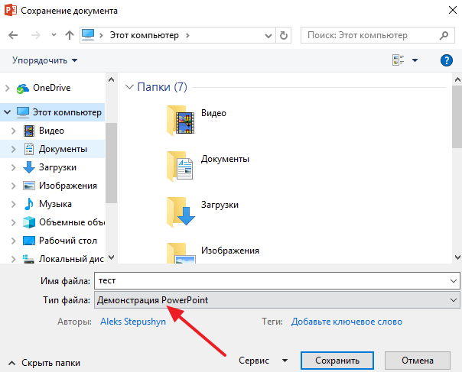Click inside the Имя файла text field

(276, 280)
